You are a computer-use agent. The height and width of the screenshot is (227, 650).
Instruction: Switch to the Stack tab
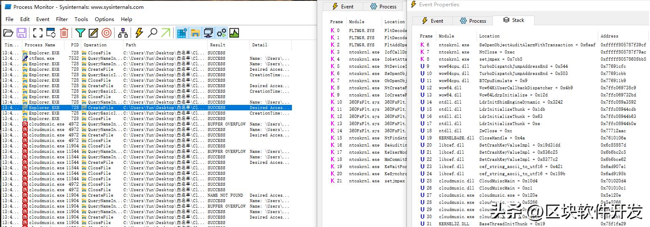tap(514, 20)
